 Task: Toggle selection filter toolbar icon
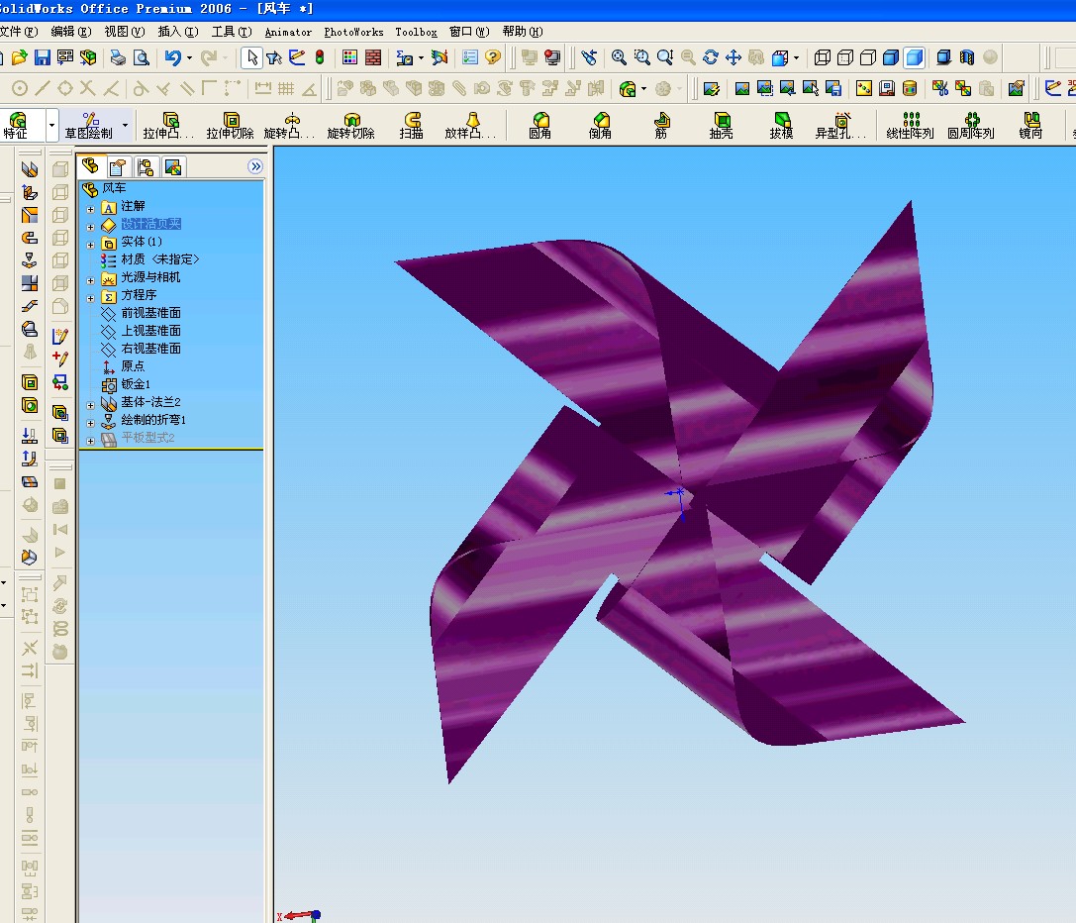tap(274, 57)
